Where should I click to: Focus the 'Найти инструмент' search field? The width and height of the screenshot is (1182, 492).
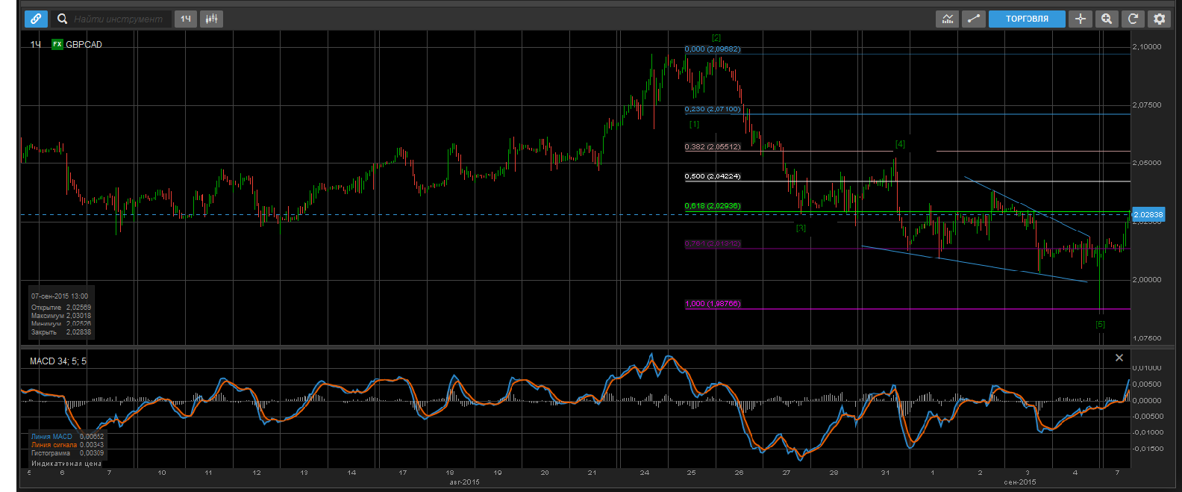[119, 19]
